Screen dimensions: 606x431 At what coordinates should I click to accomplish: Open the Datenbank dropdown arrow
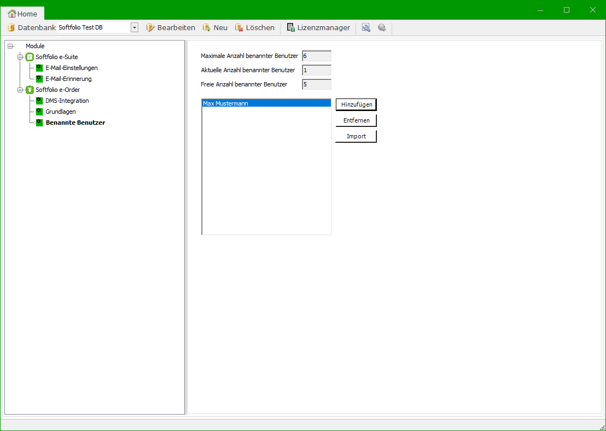pyautogui.click(x=134, y=27)
